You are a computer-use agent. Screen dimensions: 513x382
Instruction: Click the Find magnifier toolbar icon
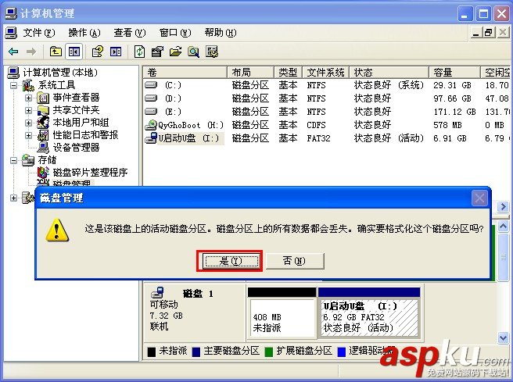pyautogui.click(x=193, y=52)
